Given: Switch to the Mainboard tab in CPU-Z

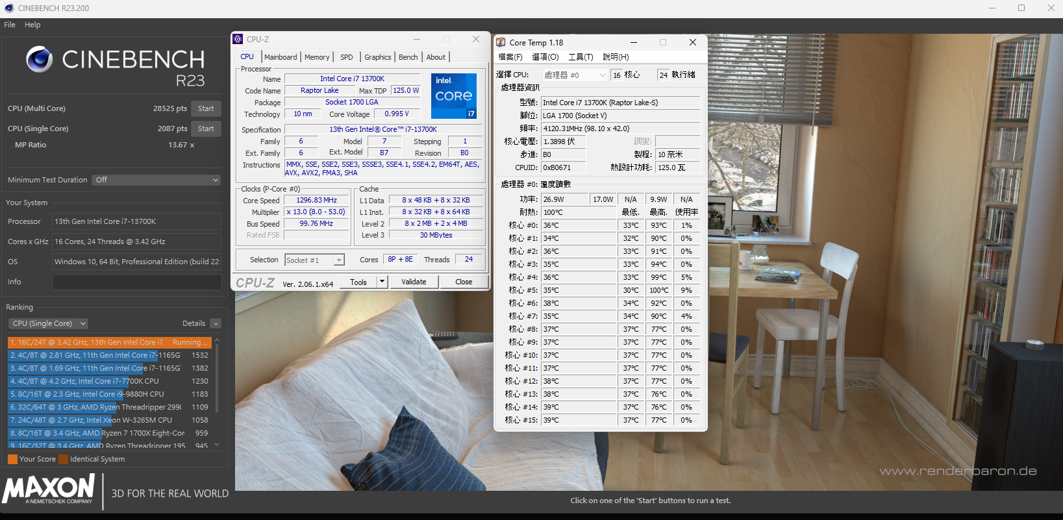Looking at the screenshot, I should point(281,57).
